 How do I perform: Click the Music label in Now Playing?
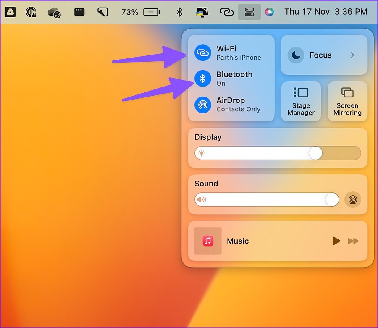click(238, 241)
